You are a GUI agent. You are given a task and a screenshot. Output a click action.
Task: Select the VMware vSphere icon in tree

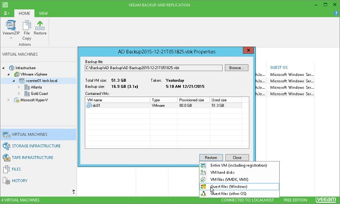[x=17, y=75]
